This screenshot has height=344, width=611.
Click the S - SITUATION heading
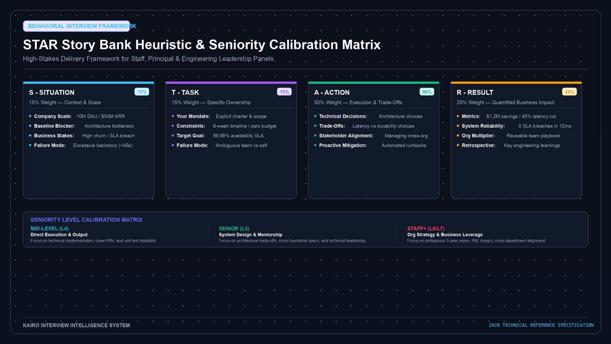tap(52, 92)
